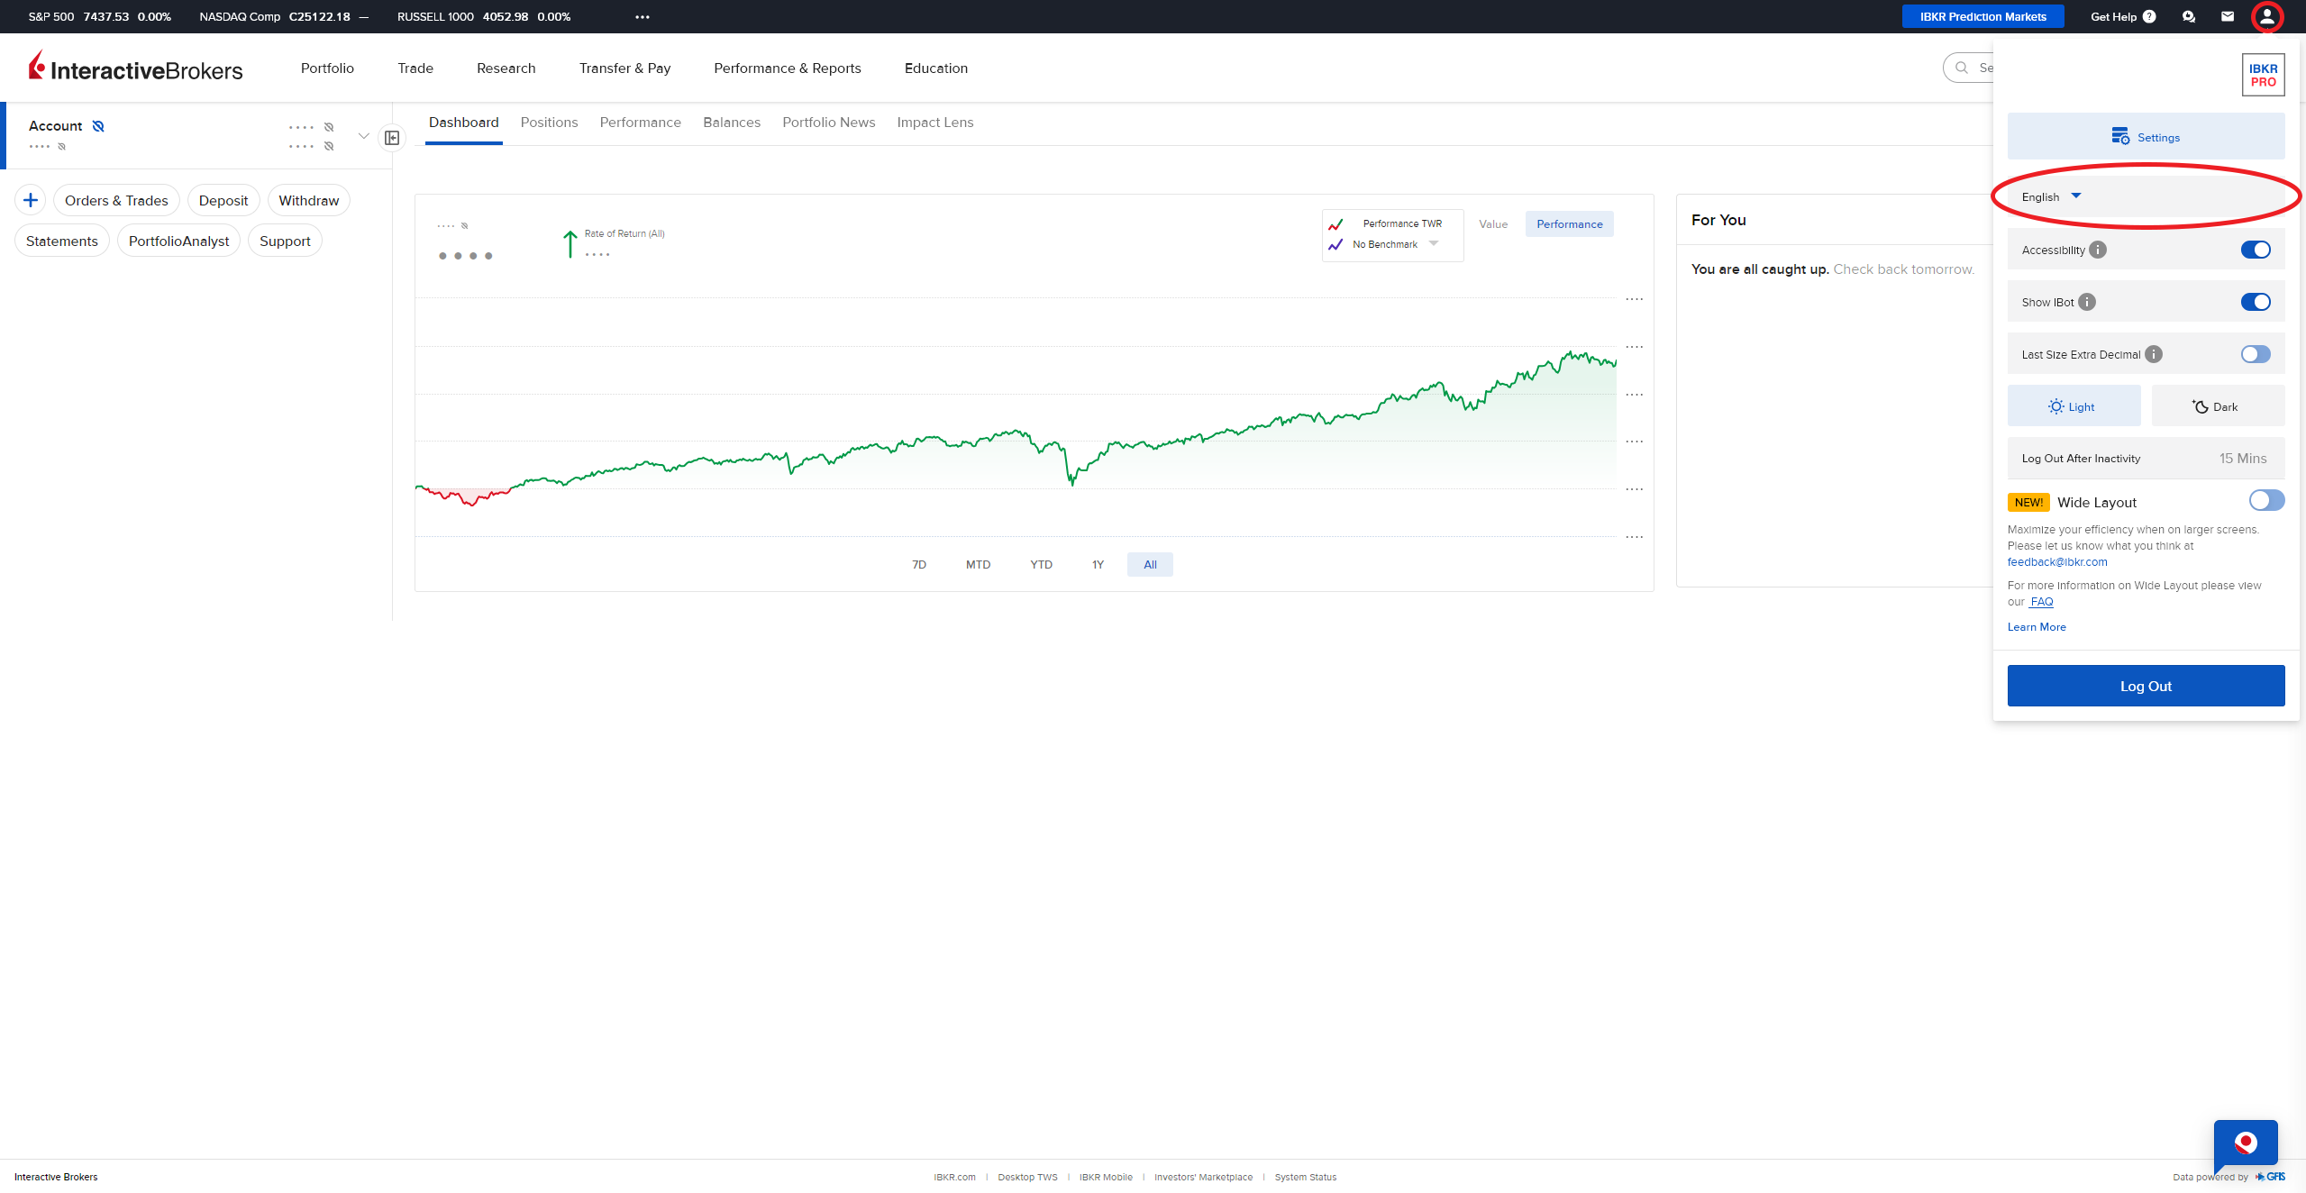
Task: Click the Learn More link
Action: click(2037, 627)
